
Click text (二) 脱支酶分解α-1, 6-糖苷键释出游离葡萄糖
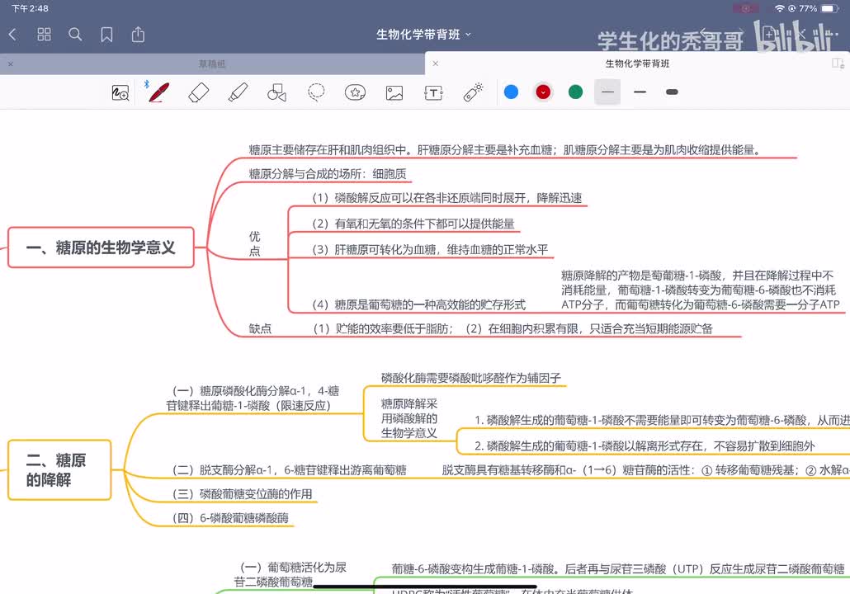pyautogui.click(x=289, y=470)
